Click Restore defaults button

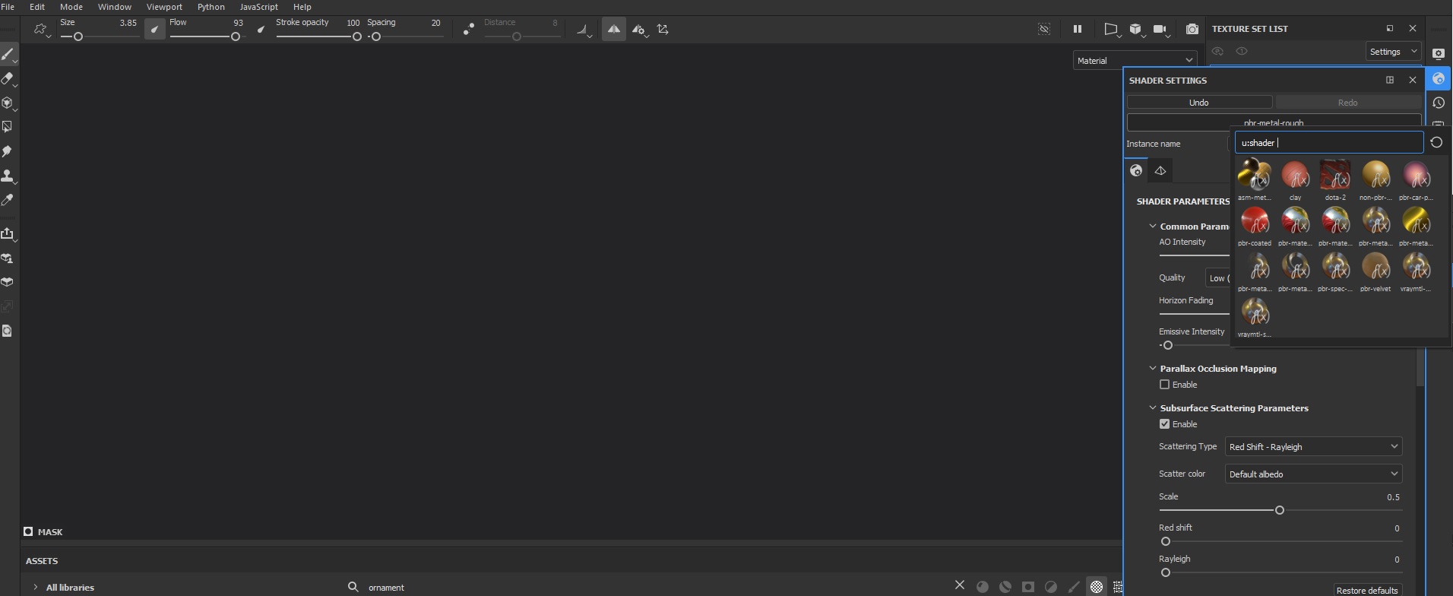[x=1367, y=590]
